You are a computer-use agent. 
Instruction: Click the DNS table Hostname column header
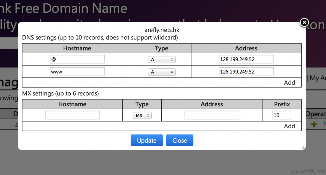[x=77, y=48]
